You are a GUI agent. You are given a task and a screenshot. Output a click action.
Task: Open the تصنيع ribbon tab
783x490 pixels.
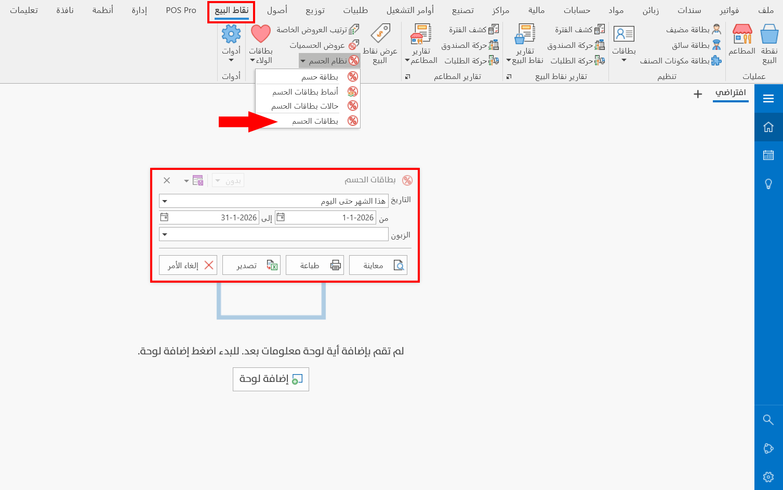pos(463,10)
